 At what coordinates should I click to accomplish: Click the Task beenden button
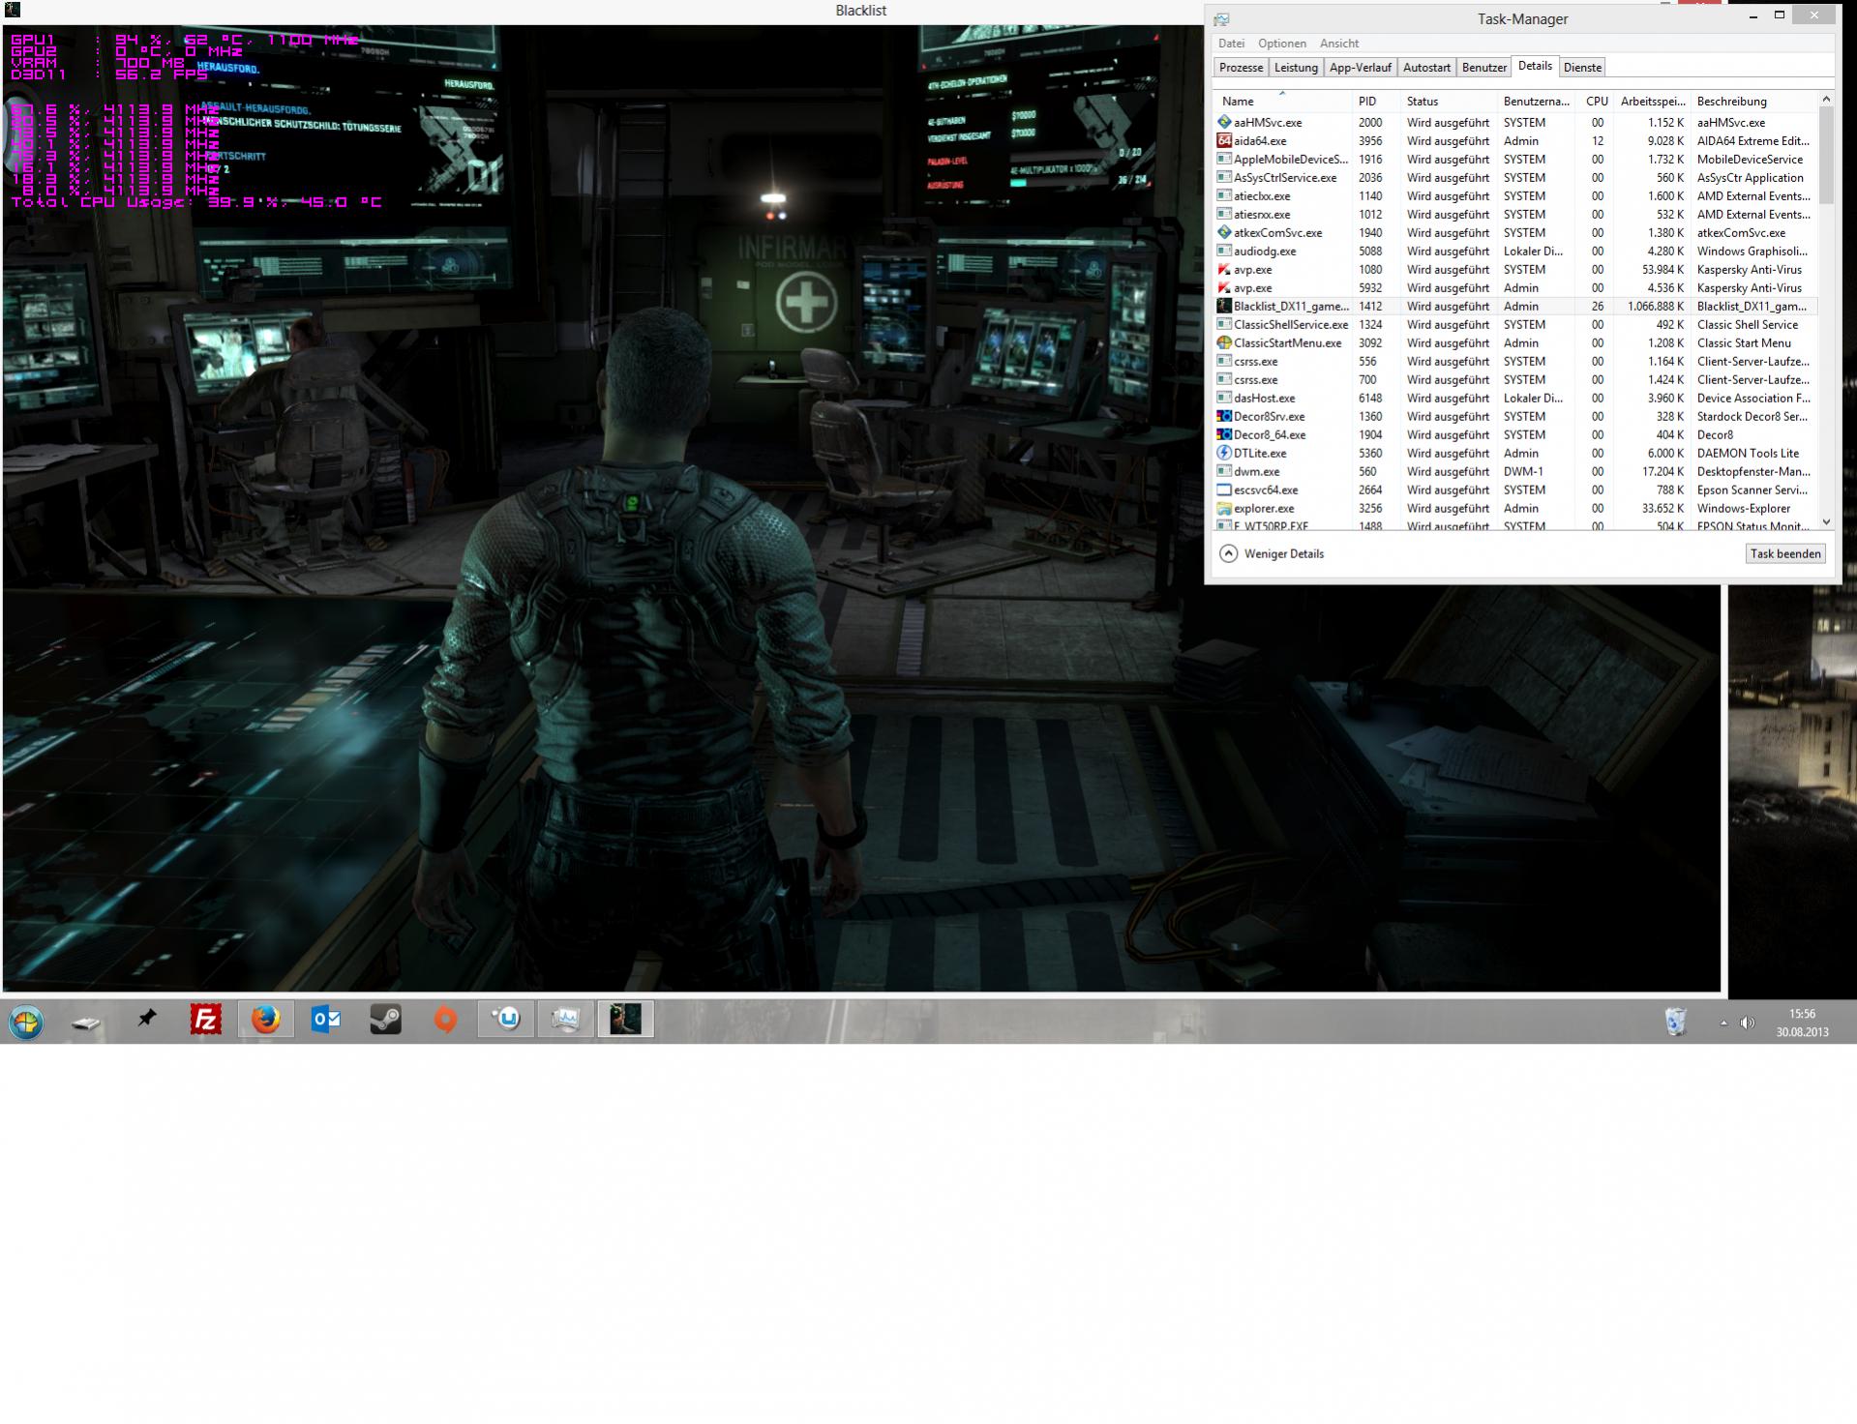pyautogui.click(x=1785, y=554)
